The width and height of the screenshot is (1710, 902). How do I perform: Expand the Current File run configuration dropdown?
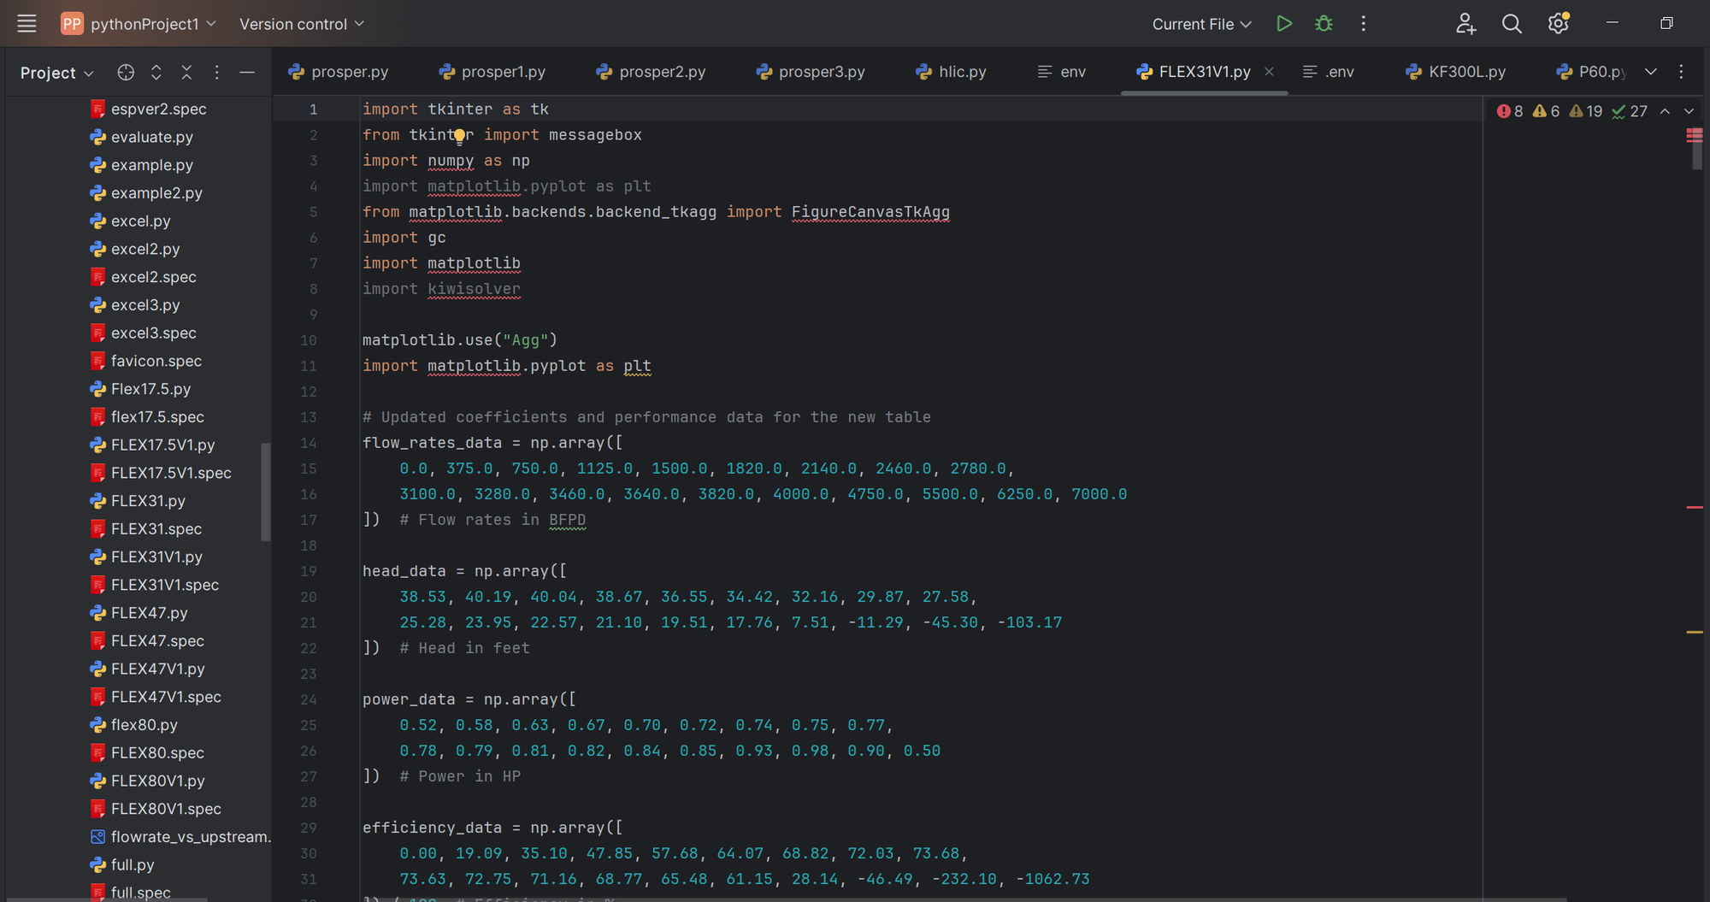tap(1201, 24)
